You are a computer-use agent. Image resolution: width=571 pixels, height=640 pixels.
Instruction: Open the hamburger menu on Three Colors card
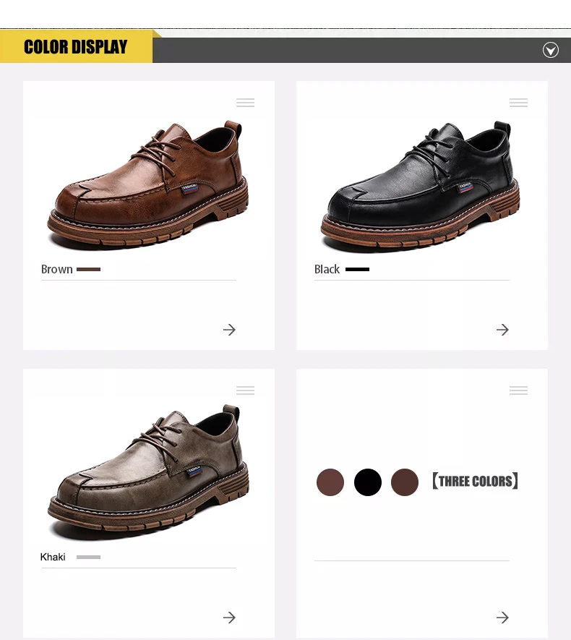tap(518, 391)
